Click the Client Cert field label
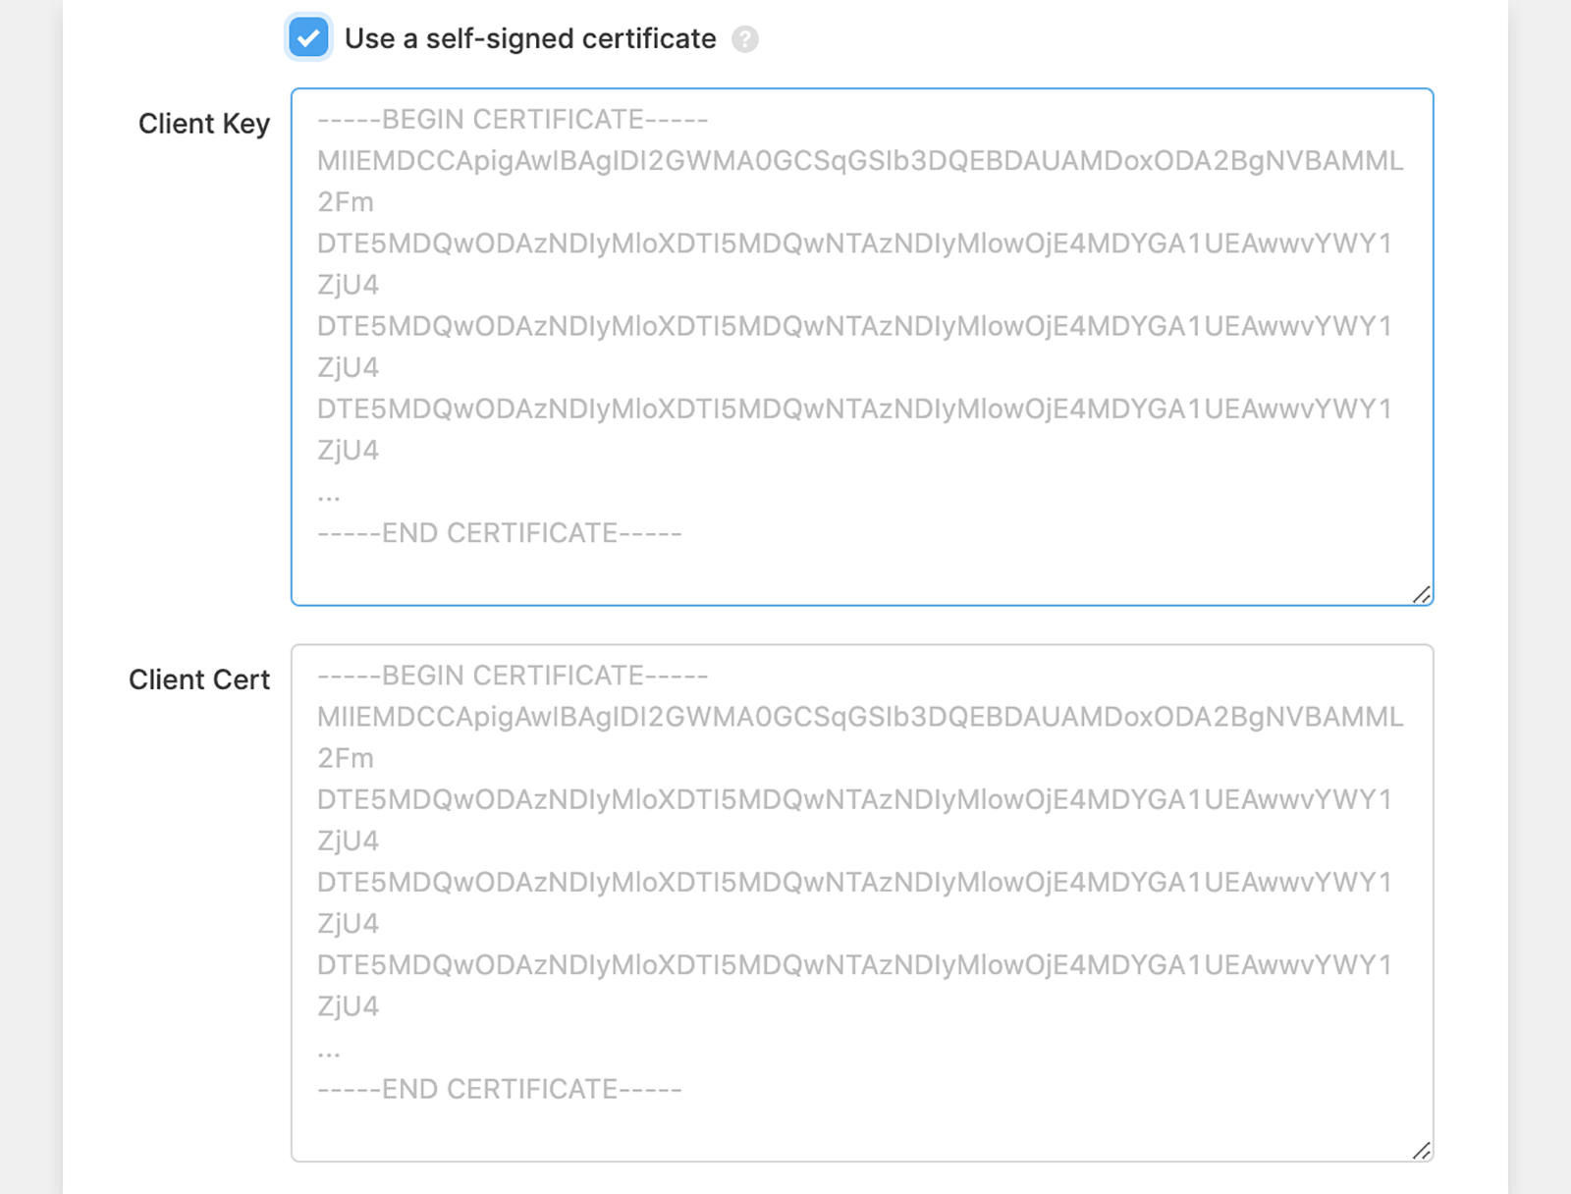Image resolution: width=1571 pixels, height=1194 pixels. pos(198,679)
